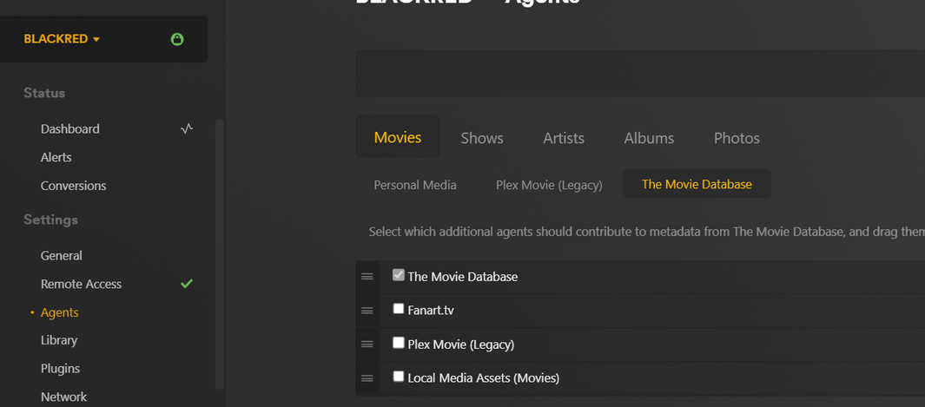
Task: Click drag handle for Local Media Assets row
Action: point(367,378)
